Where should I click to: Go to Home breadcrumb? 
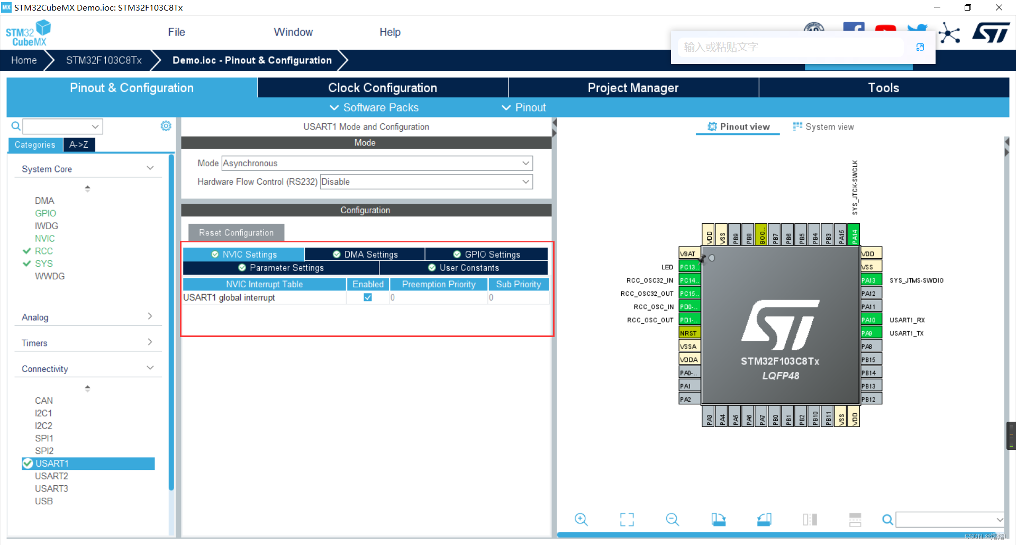(x=24, y=60)
